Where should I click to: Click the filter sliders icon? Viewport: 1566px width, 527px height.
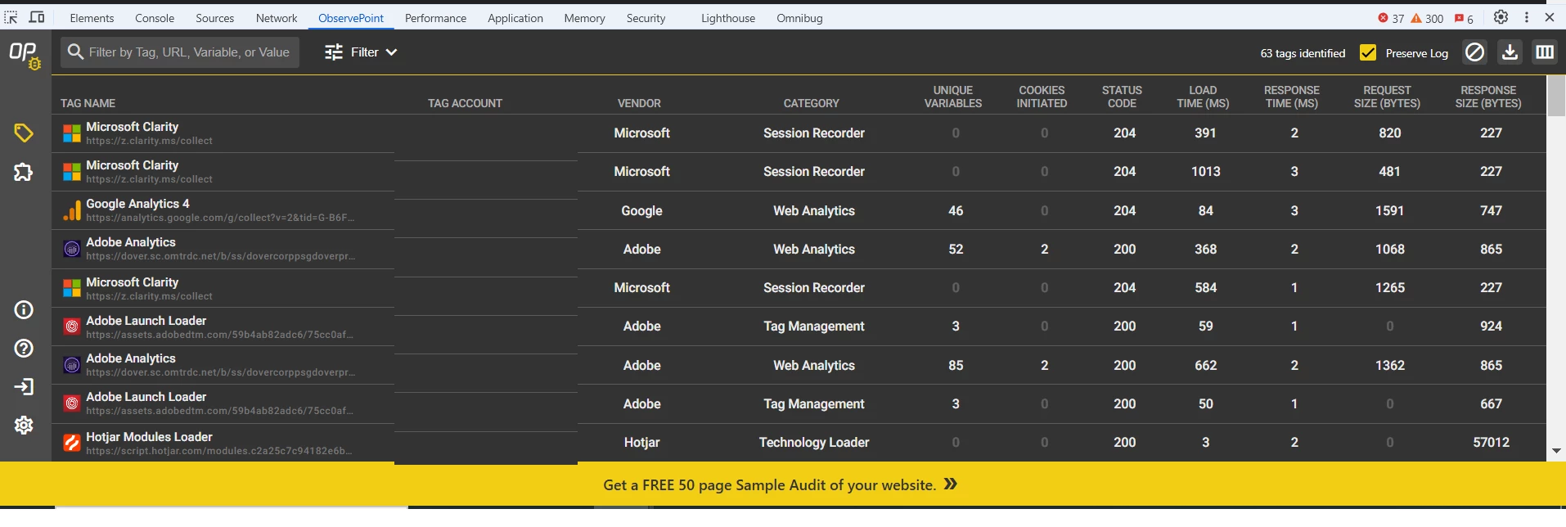coord(334,52)
